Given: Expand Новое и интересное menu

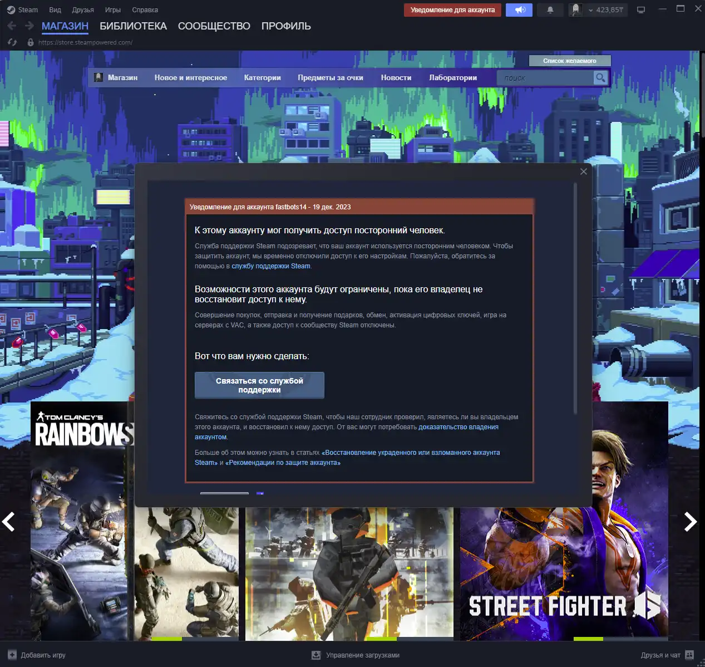Looking at the screenshot, I should (191, 77).
